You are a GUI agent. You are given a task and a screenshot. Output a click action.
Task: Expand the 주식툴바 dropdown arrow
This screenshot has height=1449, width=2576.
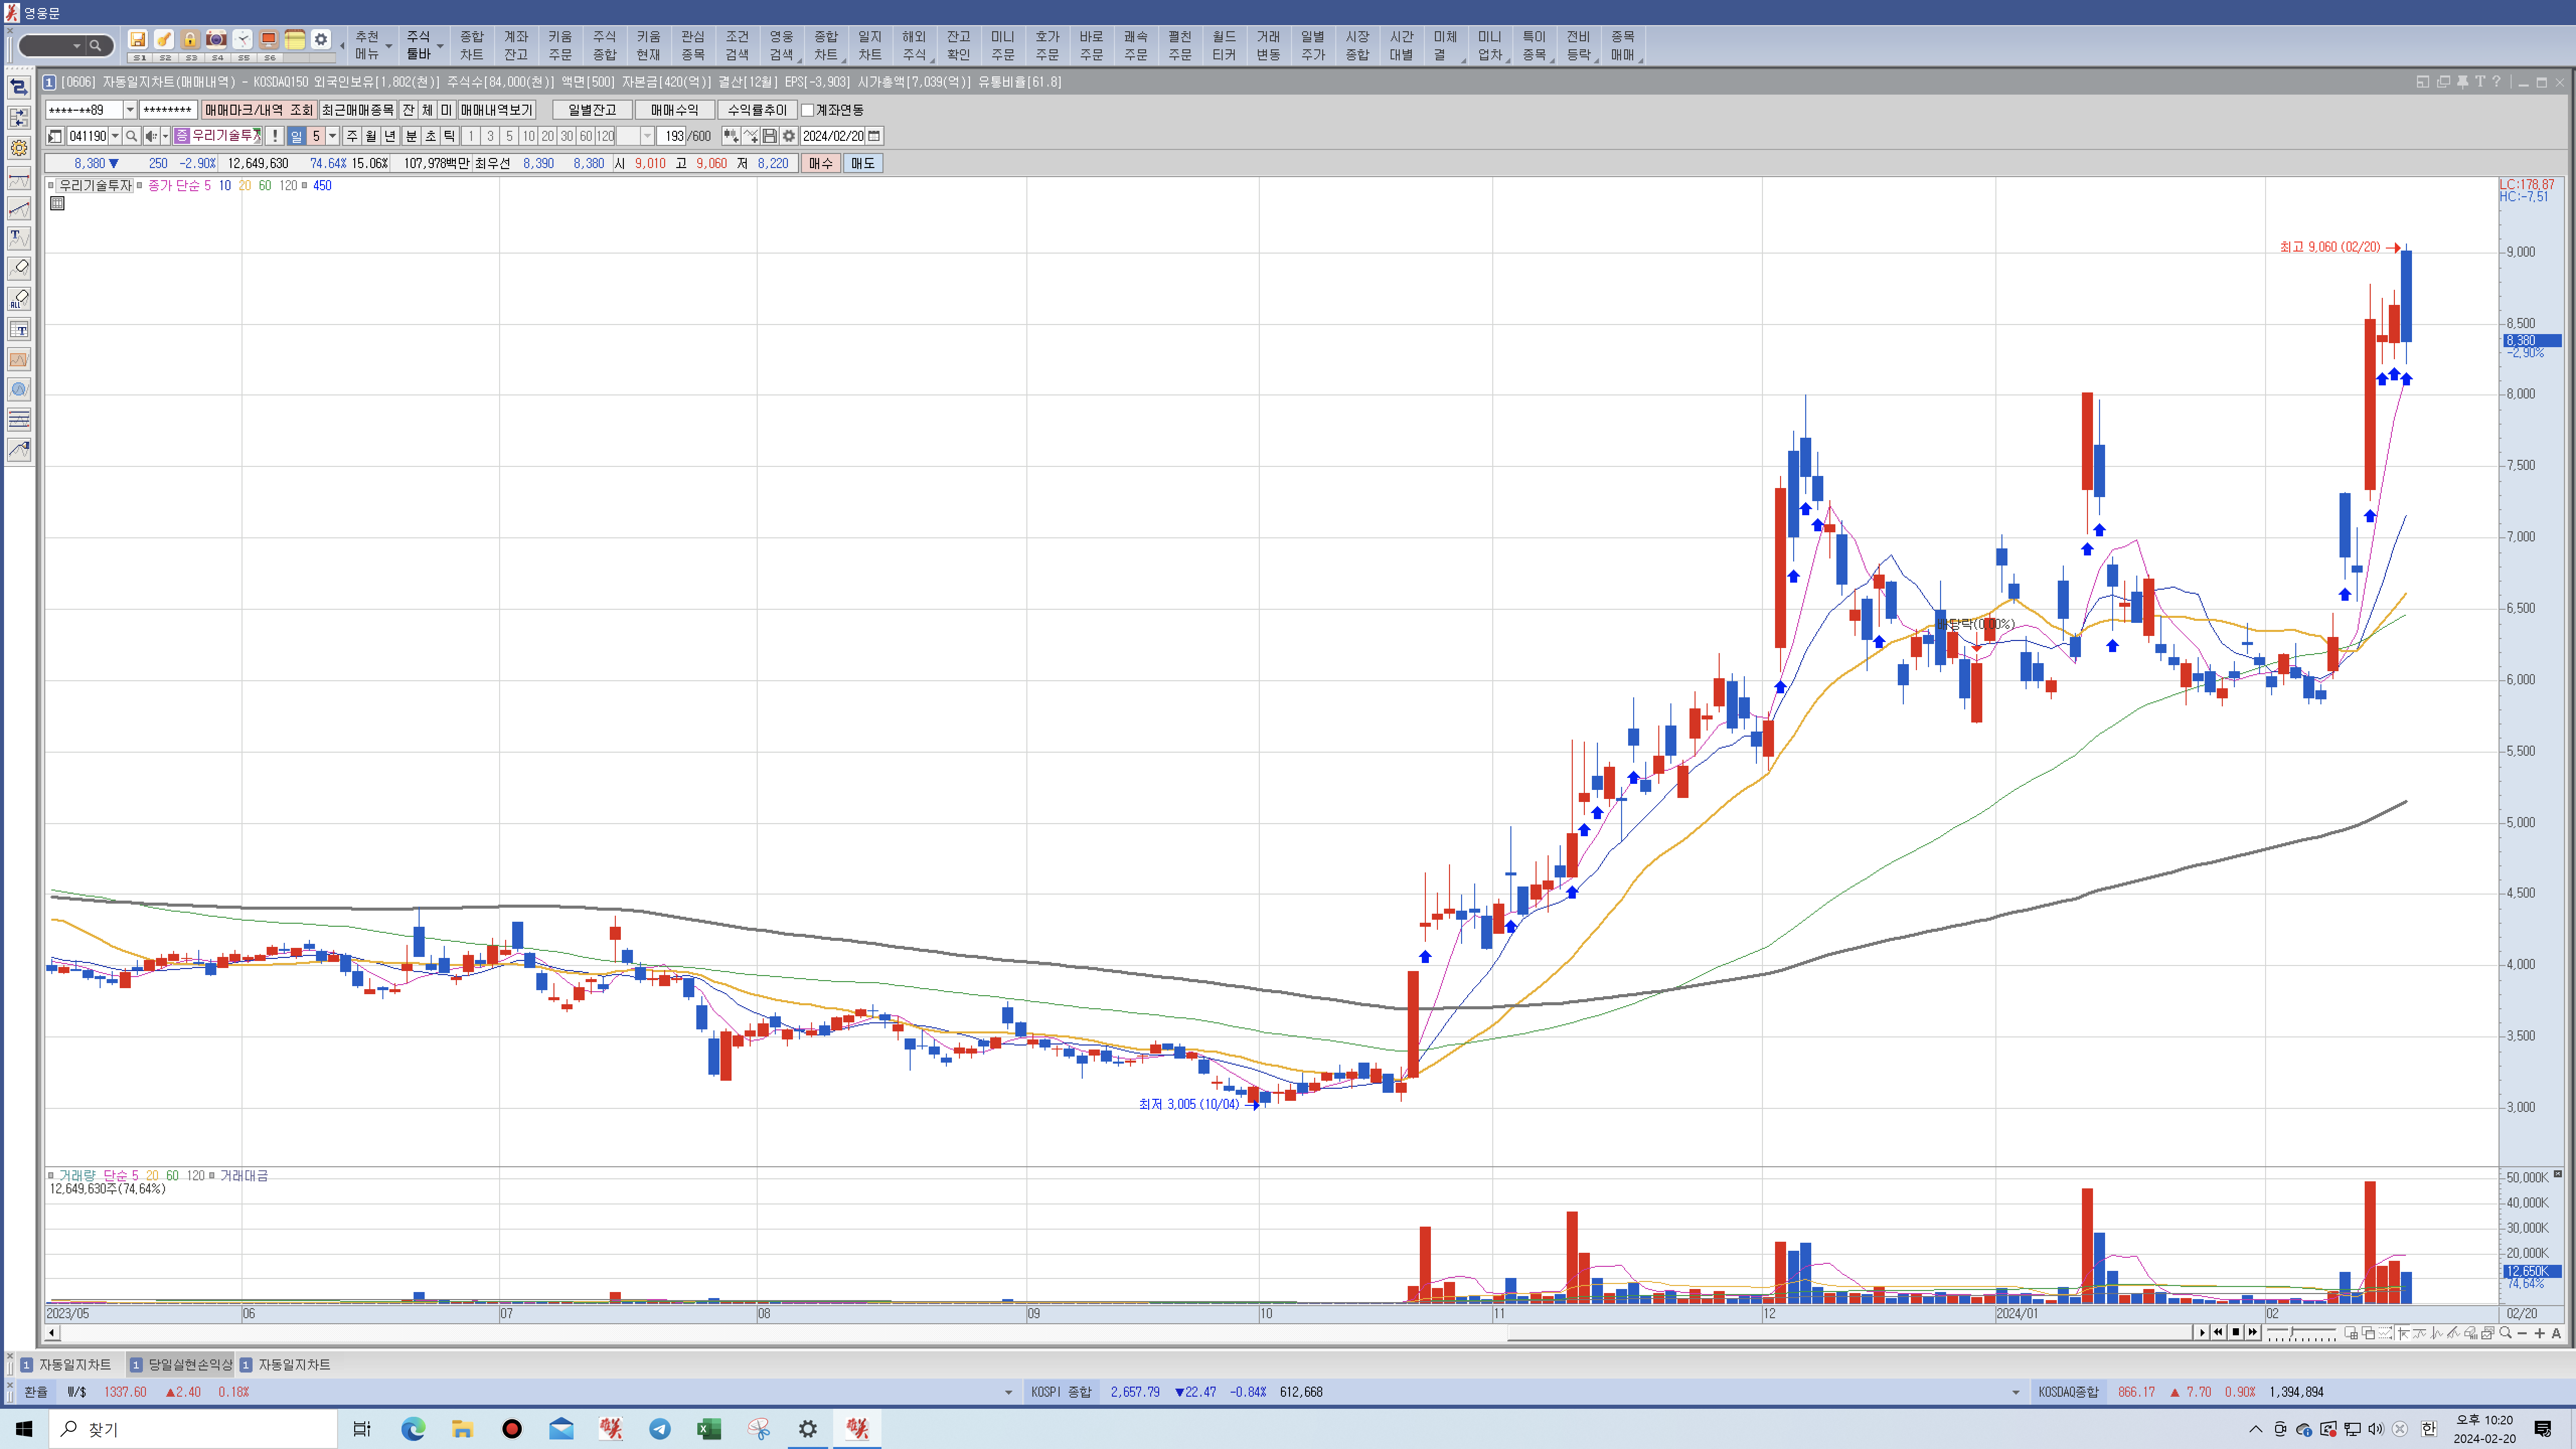point(440,46)
